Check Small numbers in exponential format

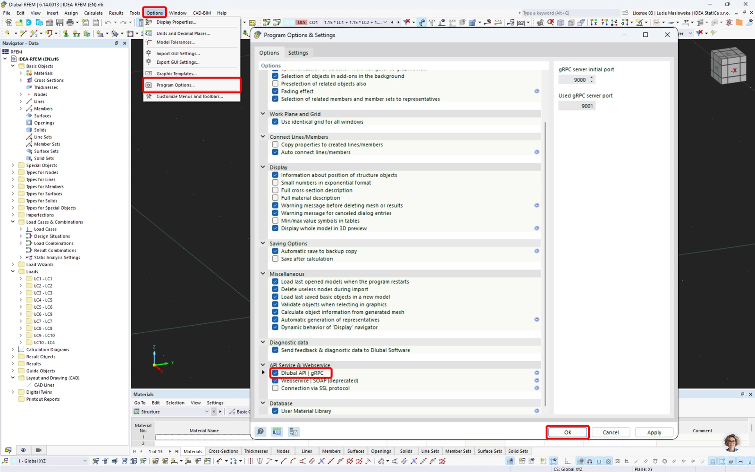pyautogui.click(x=275, y=183)
